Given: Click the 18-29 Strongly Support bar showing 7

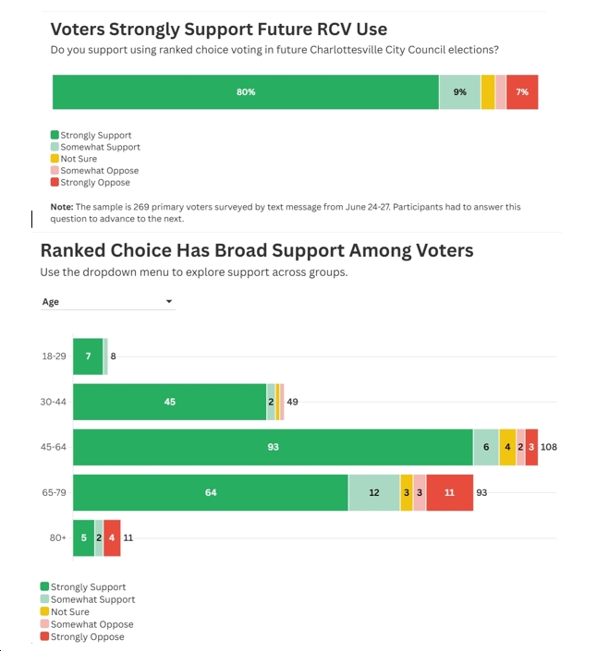Looking at the screenshot, I should (x=88, y=356).
